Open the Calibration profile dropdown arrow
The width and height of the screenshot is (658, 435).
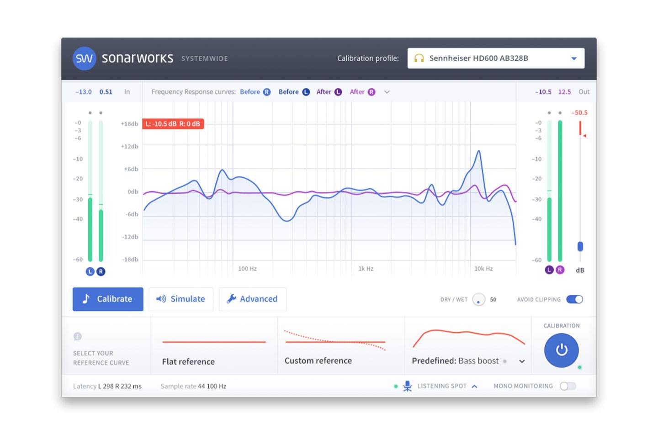pyautogui.click(x=574, y=58)
